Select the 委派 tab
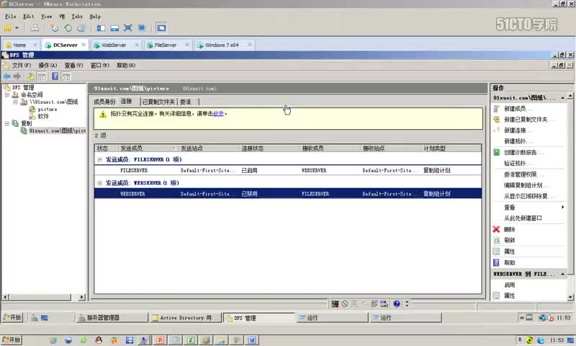This screenshot has width=576, height=346. coord(186,102)
